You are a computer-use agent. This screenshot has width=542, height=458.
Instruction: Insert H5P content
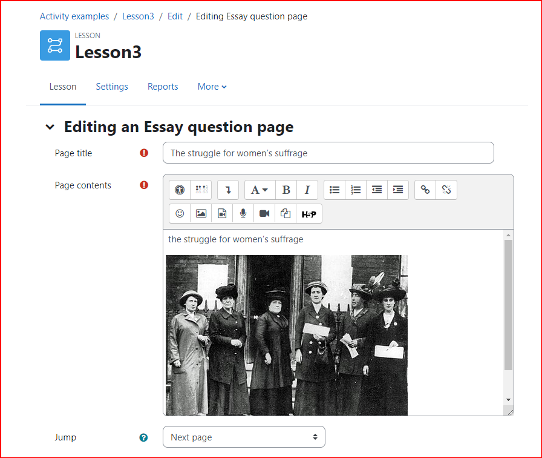coord(309,214)
